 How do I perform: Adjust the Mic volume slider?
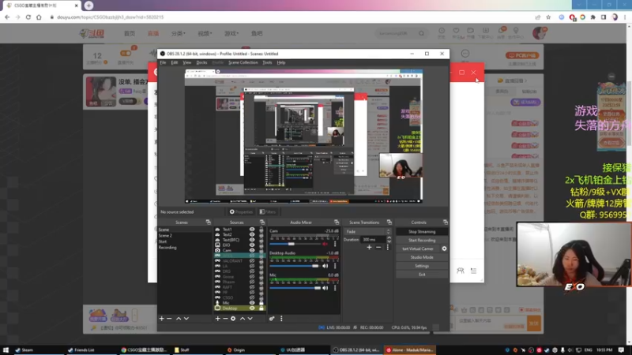(295, 288)
